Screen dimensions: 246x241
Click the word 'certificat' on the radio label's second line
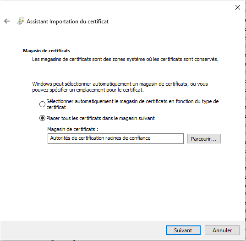tap(56, 107)
